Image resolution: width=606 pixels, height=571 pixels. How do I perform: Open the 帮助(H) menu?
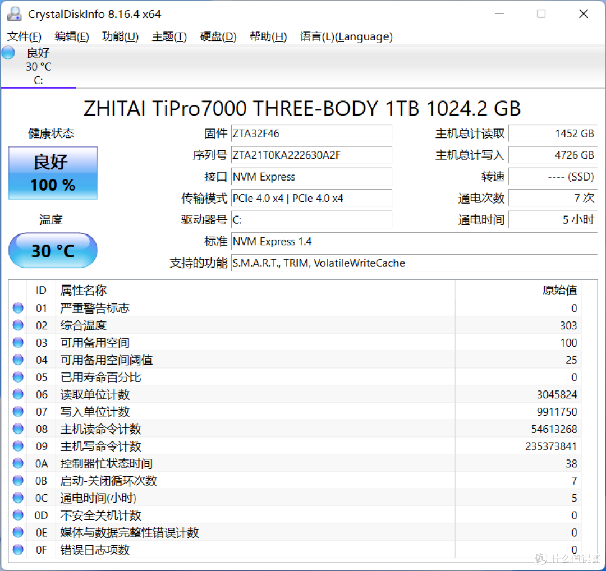click(x=268, y=36)
